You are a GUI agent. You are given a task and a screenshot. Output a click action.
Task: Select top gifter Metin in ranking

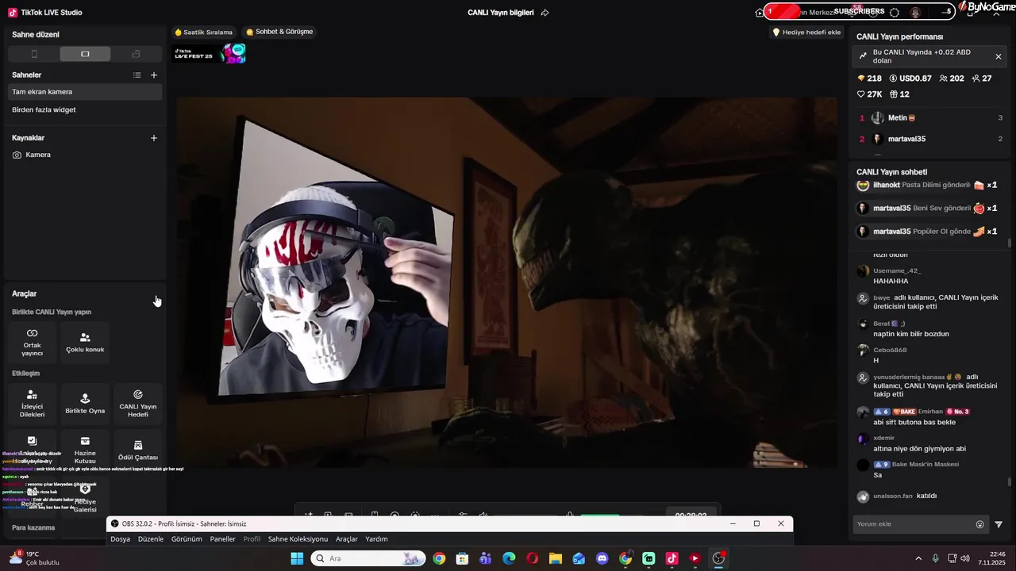(x=930, y=117)
